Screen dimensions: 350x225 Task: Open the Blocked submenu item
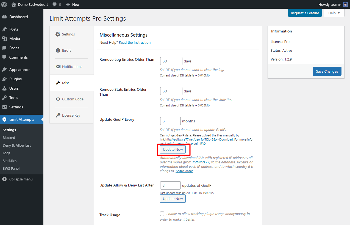[9, 138]
